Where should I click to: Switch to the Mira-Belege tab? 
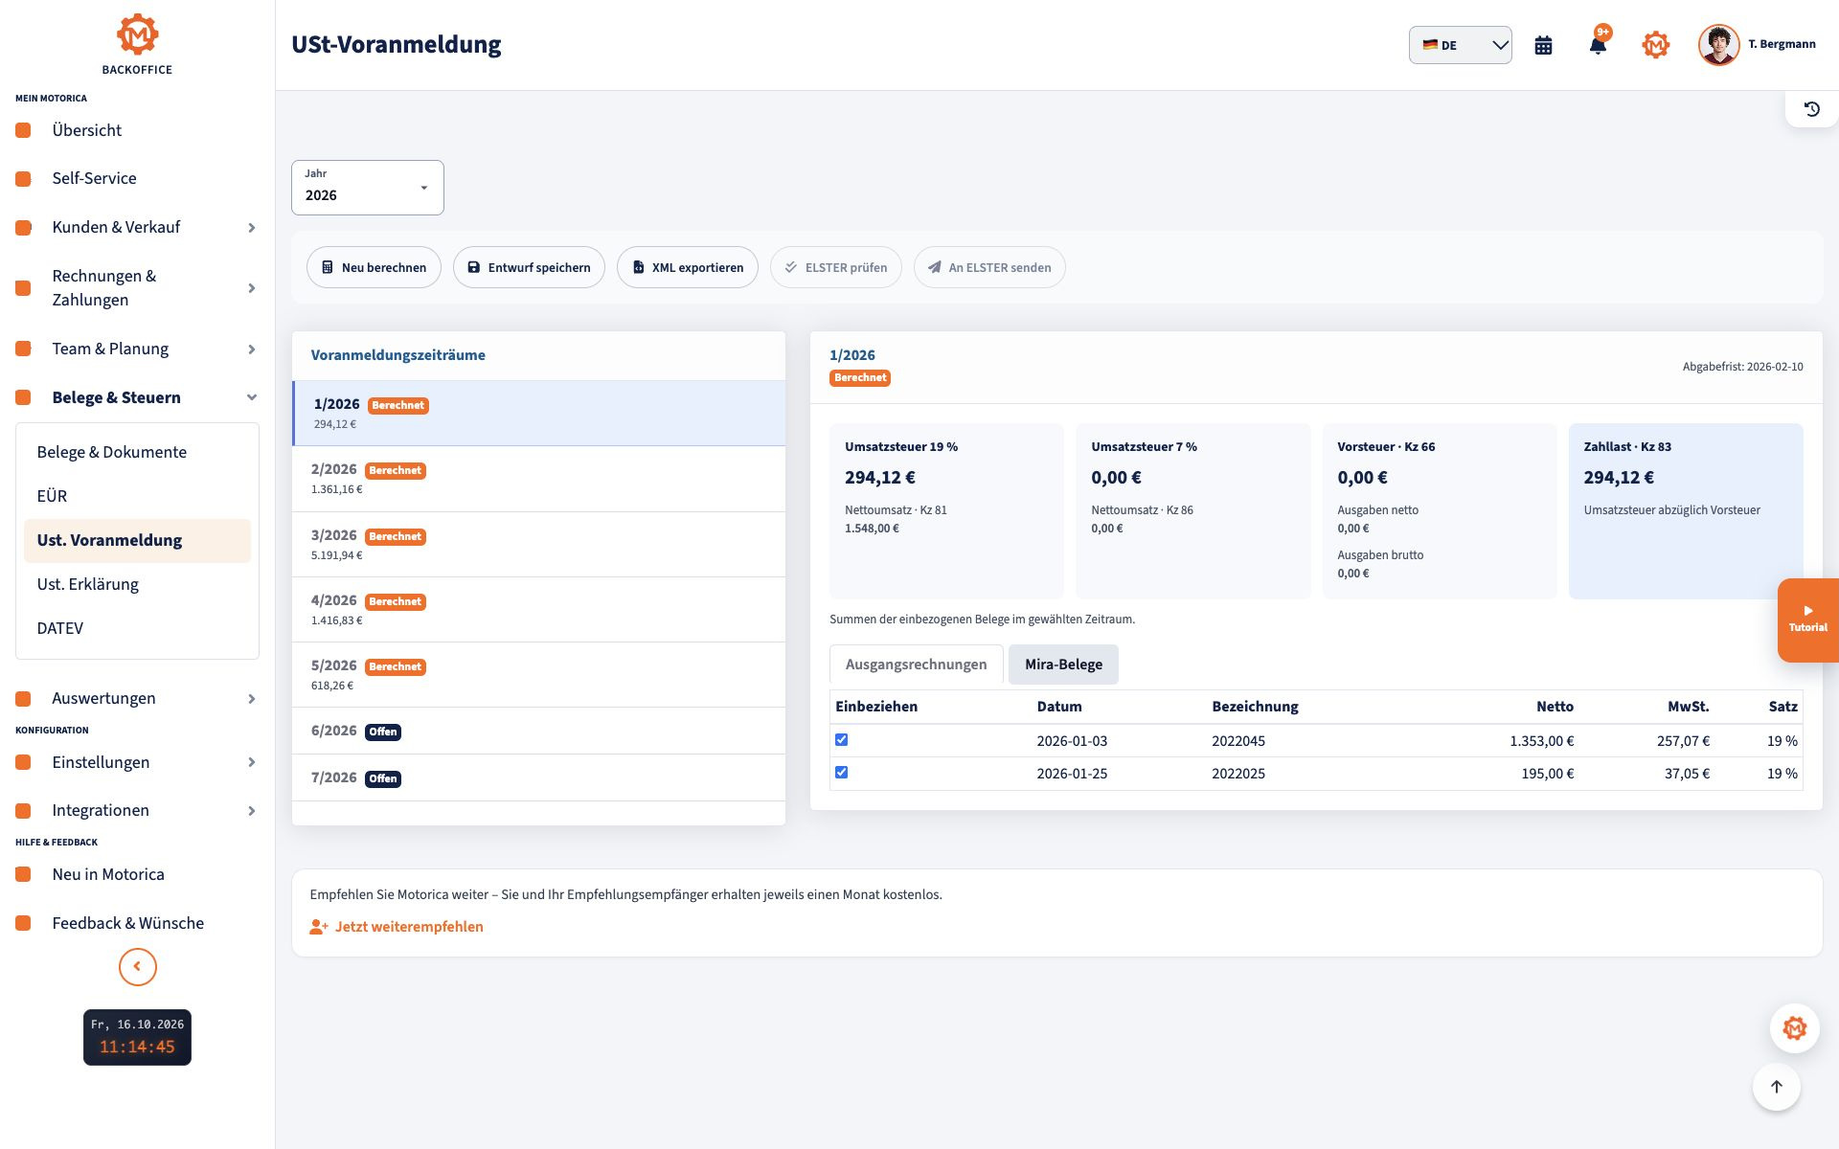(x=1063, y=665)
